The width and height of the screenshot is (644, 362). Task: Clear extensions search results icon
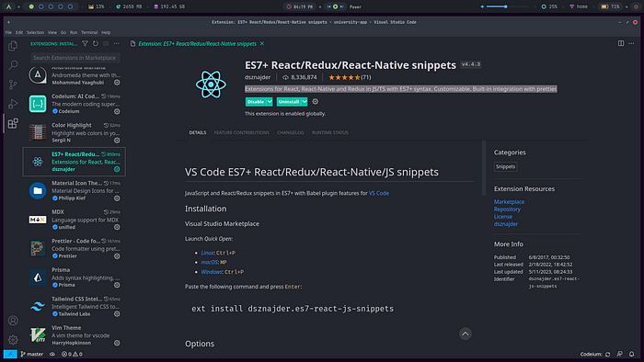[106, 43]
